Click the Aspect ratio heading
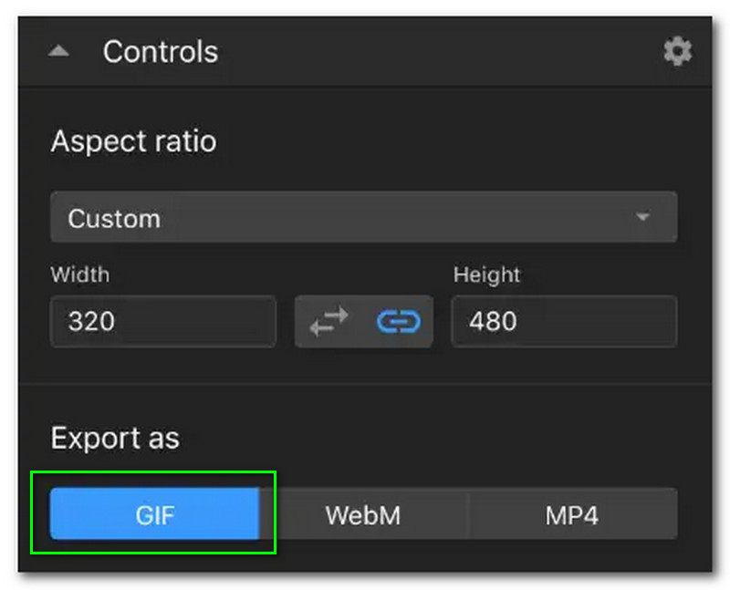This screenshot has width=730, height=590. (133, 141)
